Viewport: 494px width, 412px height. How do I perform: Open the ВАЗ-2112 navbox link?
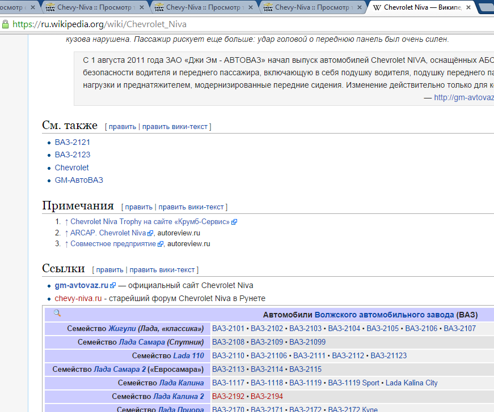(348, 356)
